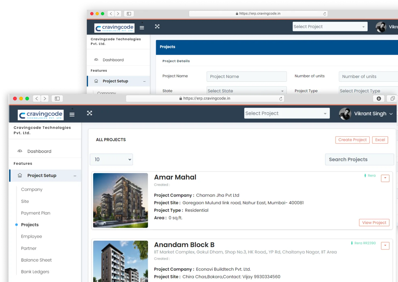The image size is (398, 282).
Task: Click the browser back arrow in front window
Action: click(x=37, y=99)
